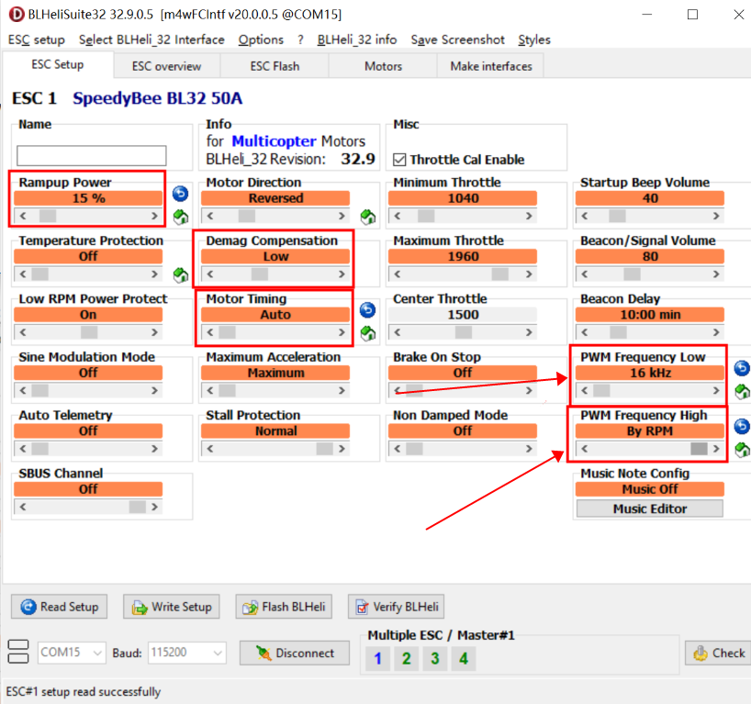Click the Motor Timing green house default icon
751x704 pixels.
(x=368, y=333)
